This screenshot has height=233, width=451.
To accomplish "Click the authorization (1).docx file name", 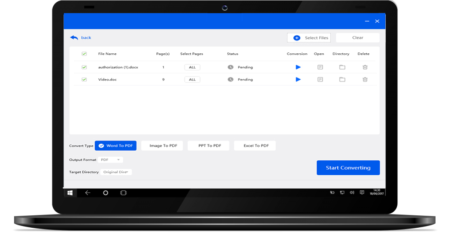I will coord(118,67).
